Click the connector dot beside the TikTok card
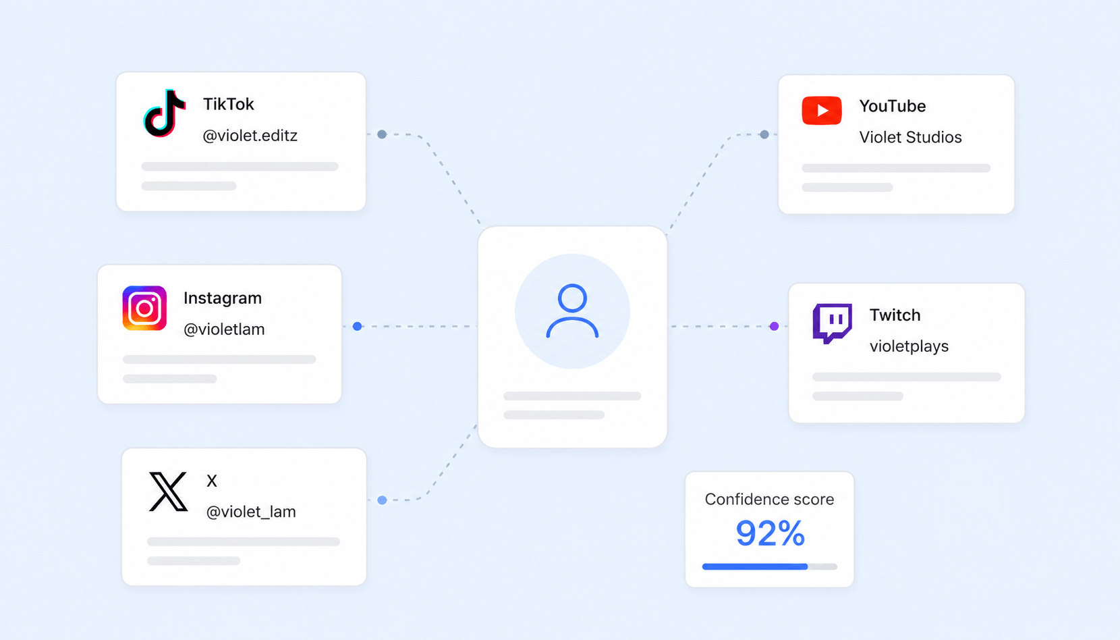 [x=382, y=134]
